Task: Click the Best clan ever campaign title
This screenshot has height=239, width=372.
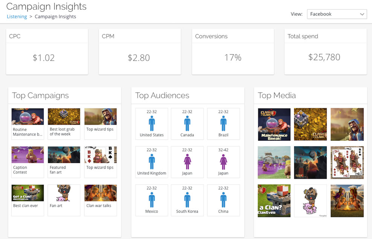Action: coord(26,206)
